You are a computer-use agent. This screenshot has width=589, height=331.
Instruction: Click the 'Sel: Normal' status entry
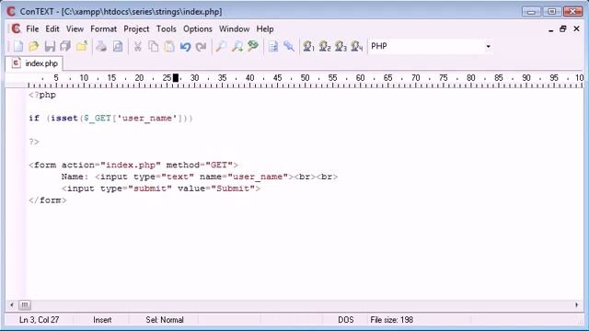click(165, 320)
